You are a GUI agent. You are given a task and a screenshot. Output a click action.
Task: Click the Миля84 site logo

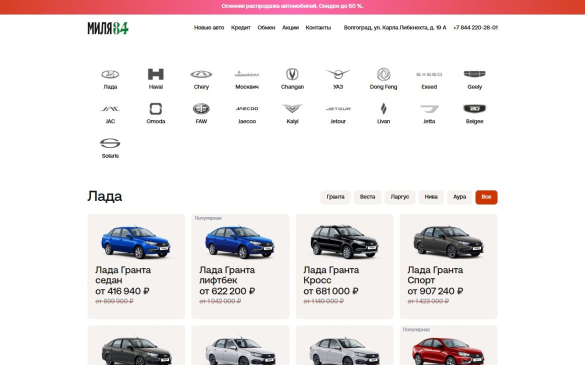pos(108,28)
